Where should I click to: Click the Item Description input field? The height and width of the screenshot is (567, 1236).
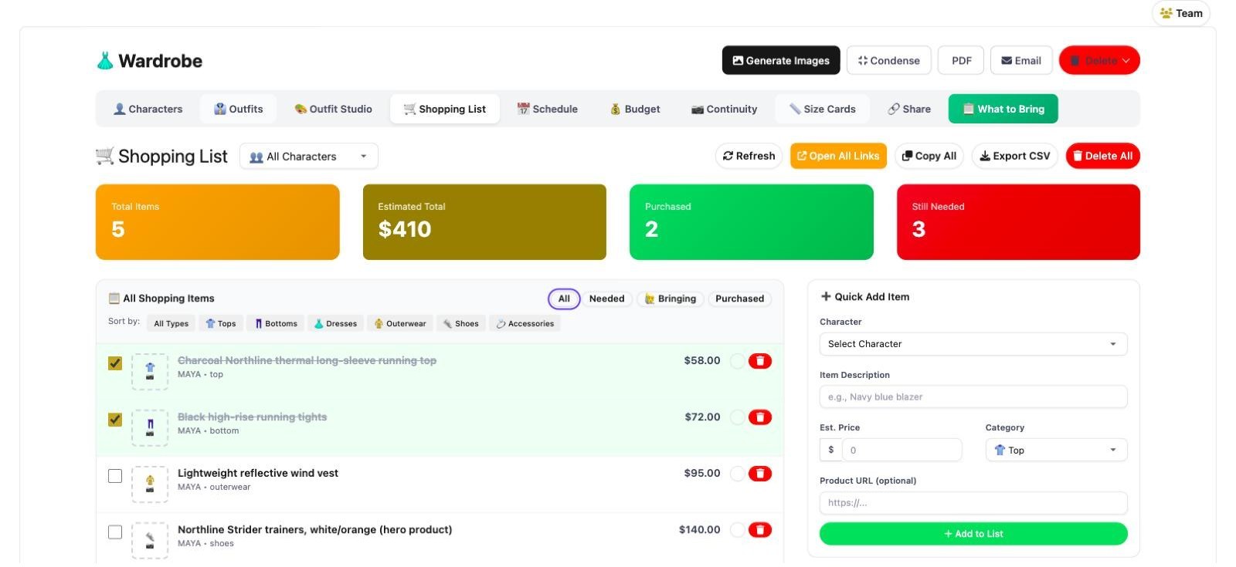pyautogui.click(x=973, y=397)
